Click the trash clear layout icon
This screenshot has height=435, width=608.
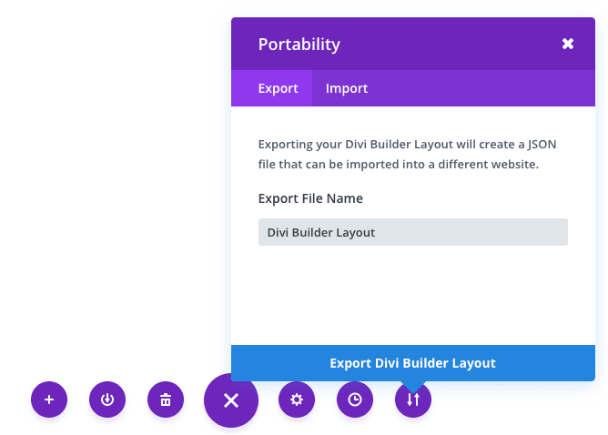coord(166,400)
